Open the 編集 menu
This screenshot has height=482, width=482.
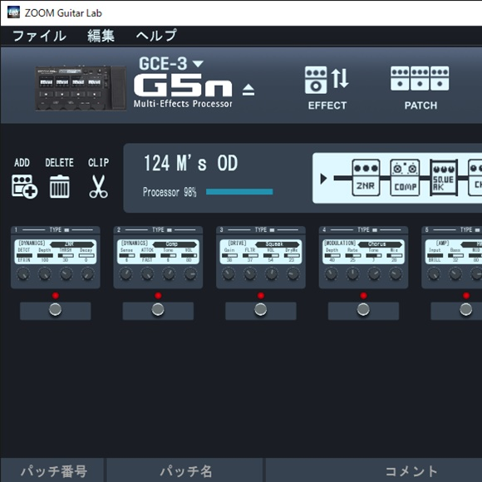tap(101, 36)
